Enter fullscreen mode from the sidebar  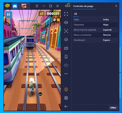pos(66,14)
